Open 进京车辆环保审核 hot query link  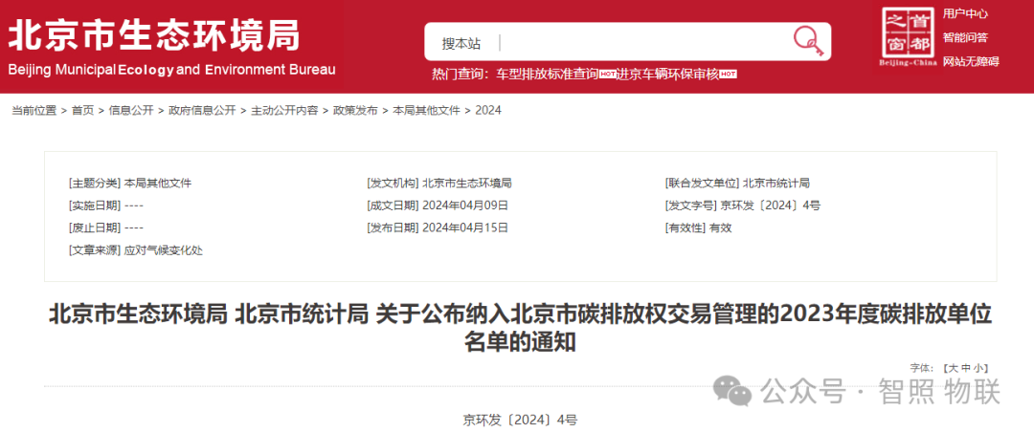coord(666,75)
